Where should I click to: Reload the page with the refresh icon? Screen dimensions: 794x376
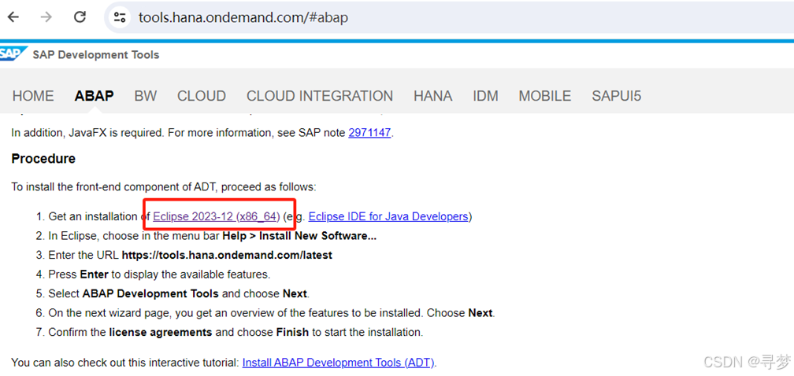[80, 17]
